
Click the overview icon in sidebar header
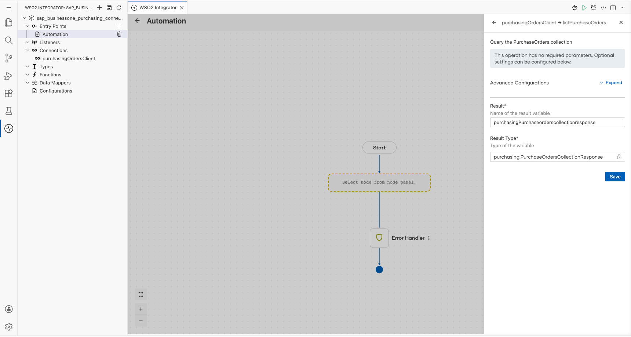coord(109,8)
